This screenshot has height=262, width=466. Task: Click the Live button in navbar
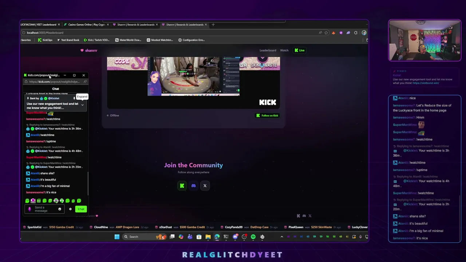(x=300, y=50)
